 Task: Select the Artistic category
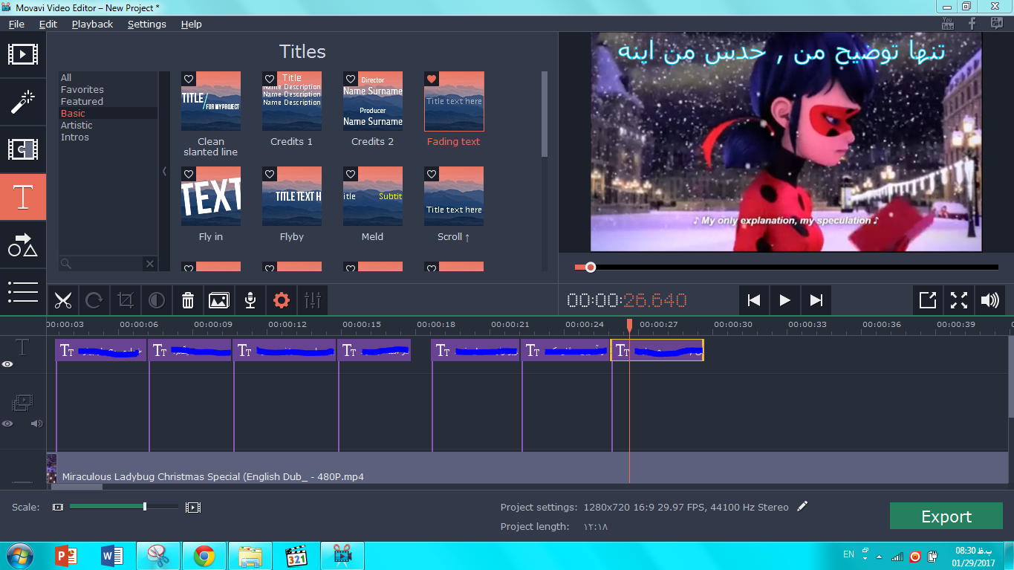tap(77, 125)
